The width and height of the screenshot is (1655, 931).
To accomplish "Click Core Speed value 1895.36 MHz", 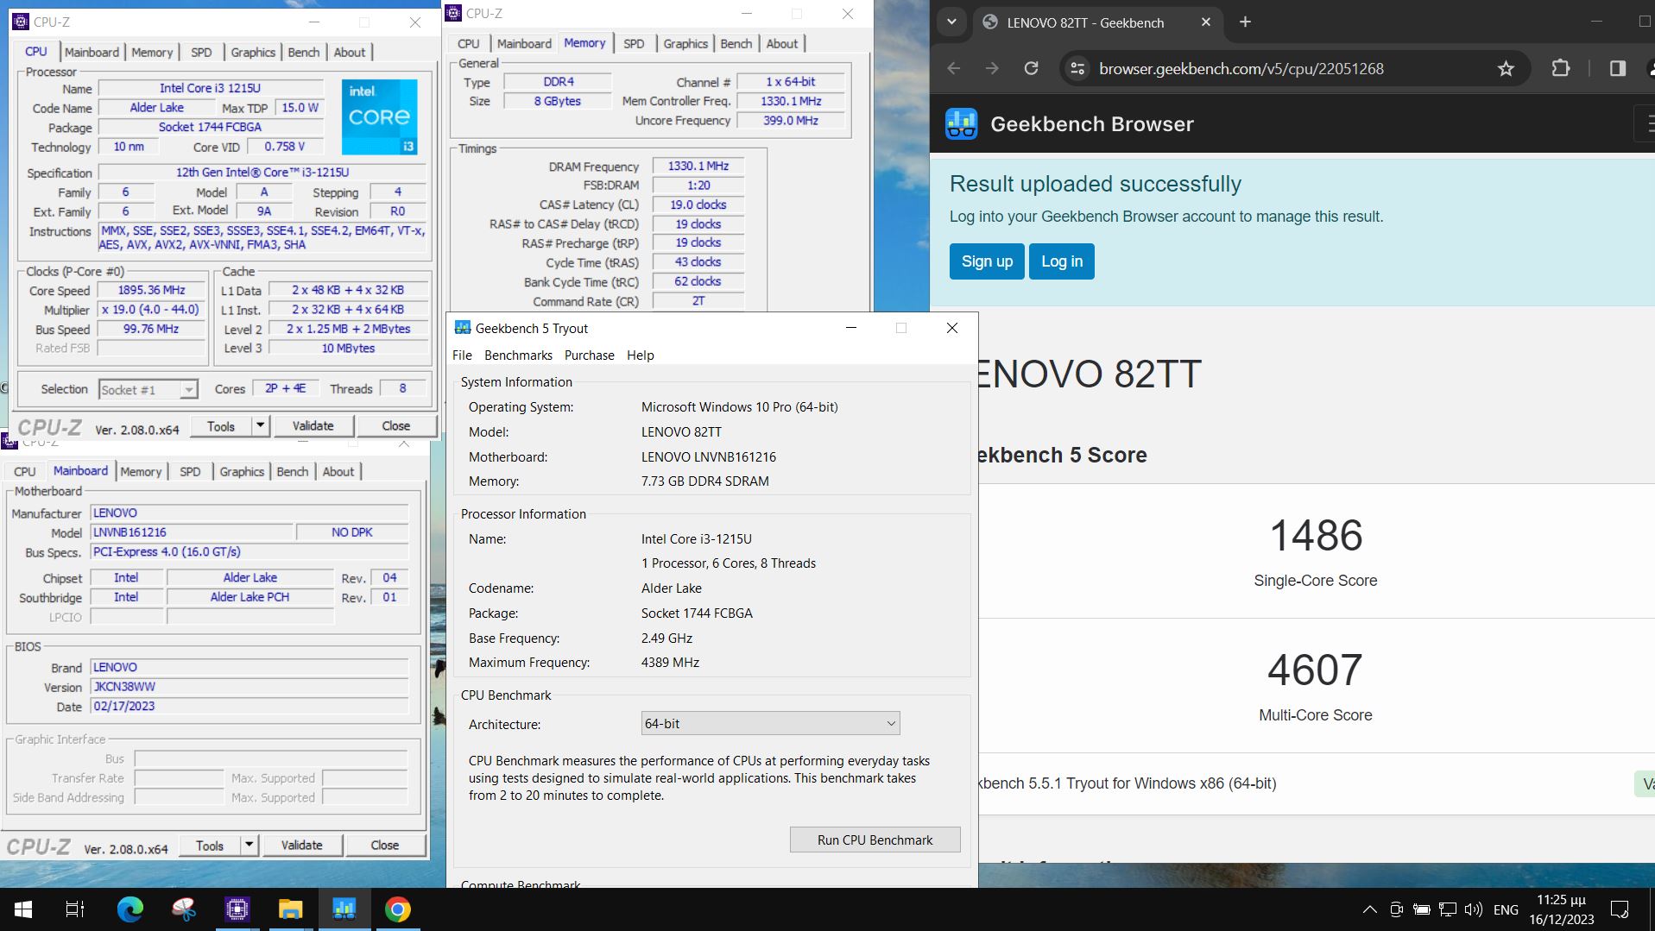I will point(151,290).
